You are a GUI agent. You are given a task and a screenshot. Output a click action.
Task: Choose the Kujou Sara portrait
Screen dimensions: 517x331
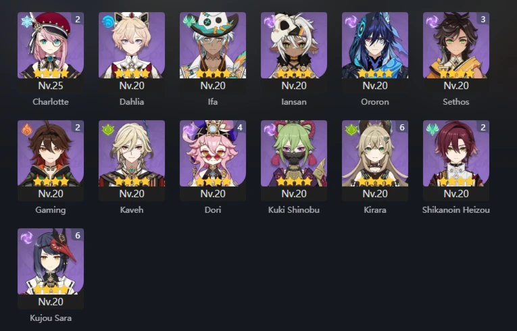point(51,261)
